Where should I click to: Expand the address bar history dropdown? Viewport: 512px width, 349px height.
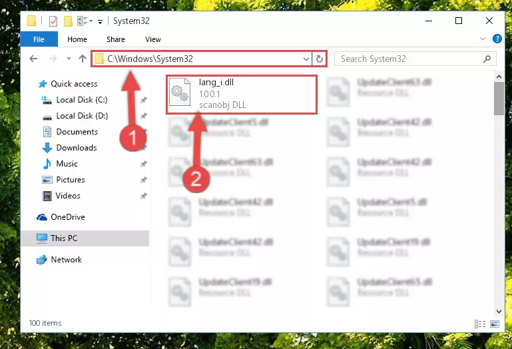[x=306, y=59]
